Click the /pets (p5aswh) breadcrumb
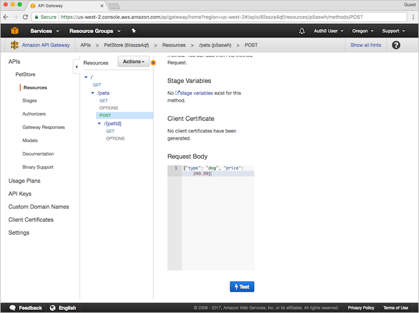This screenshot has width=419, height=313. click(215, 45)
